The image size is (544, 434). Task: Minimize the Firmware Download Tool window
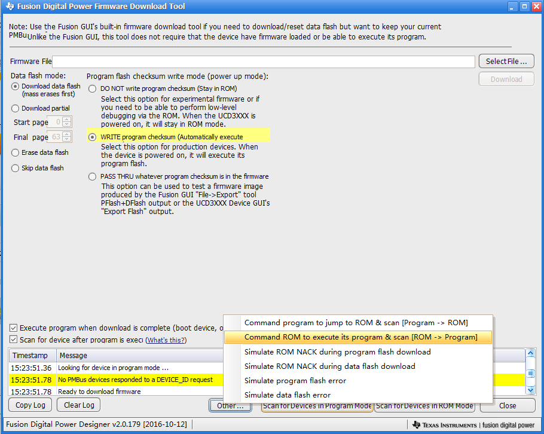point(513,7)
